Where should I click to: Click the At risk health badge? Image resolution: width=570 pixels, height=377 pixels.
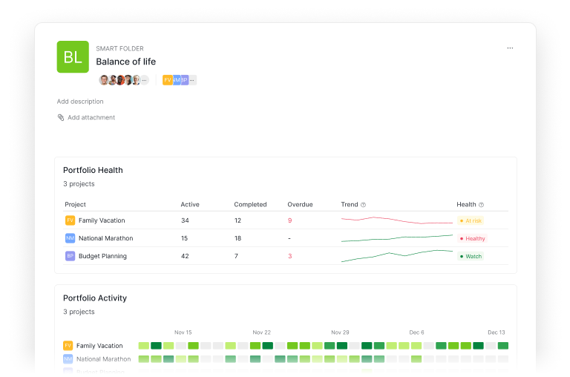click(471, 220)
